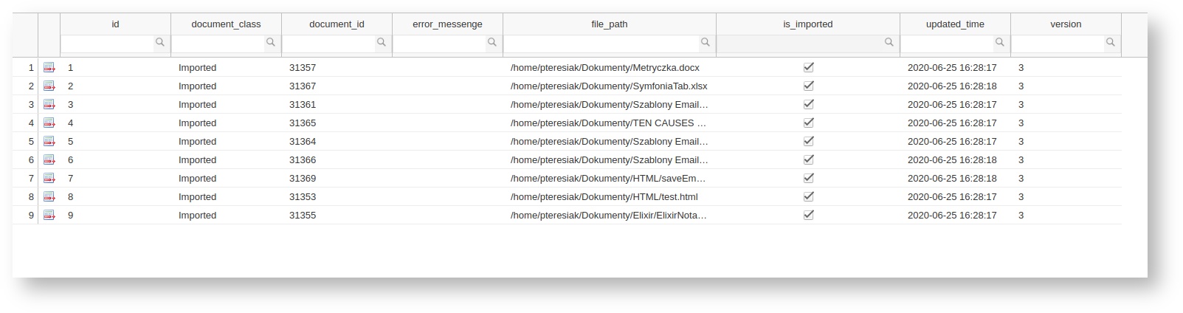Click the record icon for row 5
This screenshot has height=313, width=1183.
point(49,142)
